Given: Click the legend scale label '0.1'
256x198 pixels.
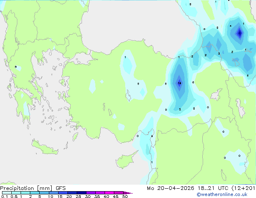Looking at the screenshot, I should point(4,196).
